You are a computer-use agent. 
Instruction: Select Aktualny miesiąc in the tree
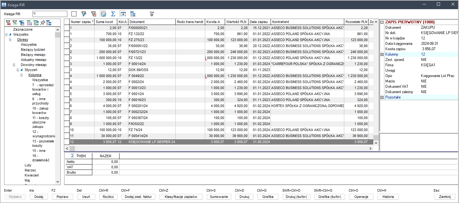tap(34, 60)
